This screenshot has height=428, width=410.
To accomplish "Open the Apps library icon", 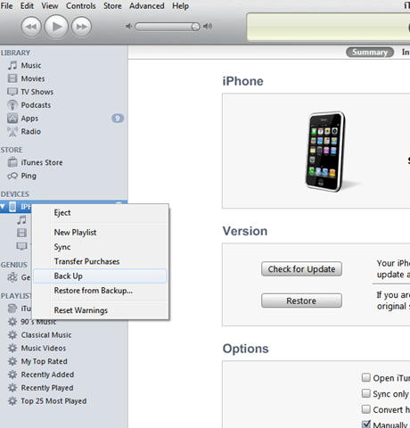I will (x=12, y=119).
